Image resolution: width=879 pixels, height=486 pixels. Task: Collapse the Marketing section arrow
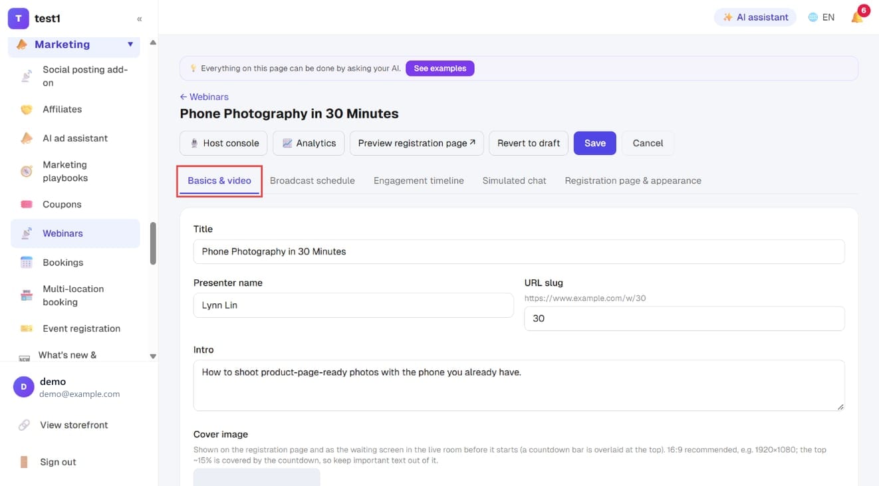coord(130,45)
